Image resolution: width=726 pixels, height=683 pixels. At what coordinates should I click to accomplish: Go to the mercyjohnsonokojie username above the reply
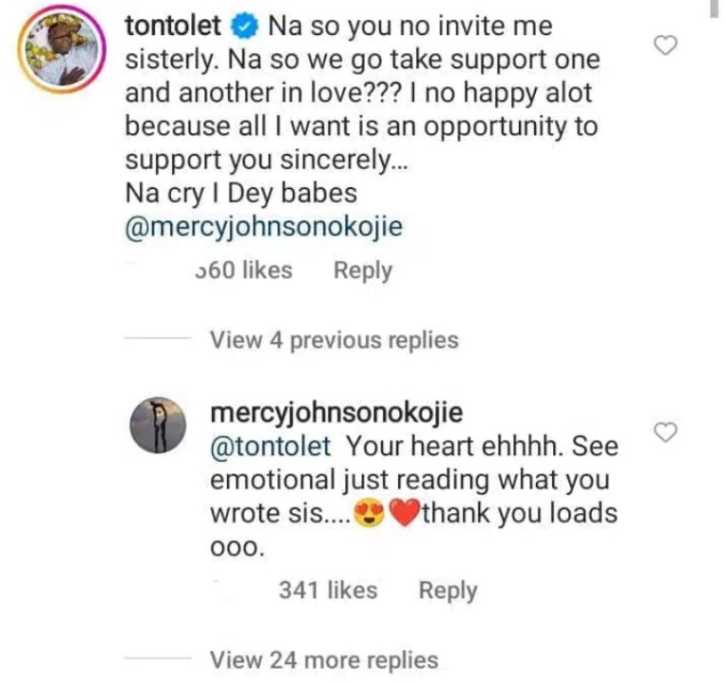tap(336, 414)
